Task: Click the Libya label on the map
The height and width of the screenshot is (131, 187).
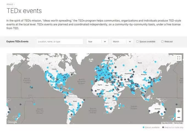Action: pos(107,85)
